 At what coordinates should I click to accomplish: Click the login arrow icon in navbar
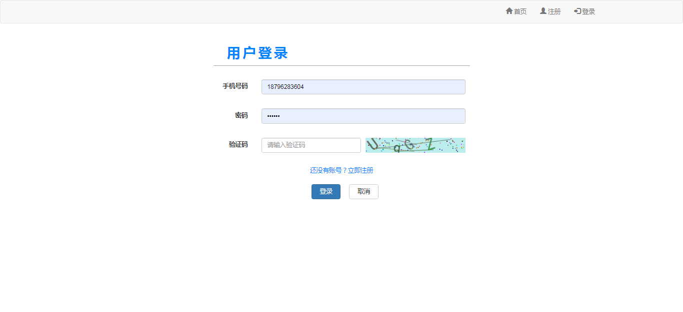click(x=577, y=11)
